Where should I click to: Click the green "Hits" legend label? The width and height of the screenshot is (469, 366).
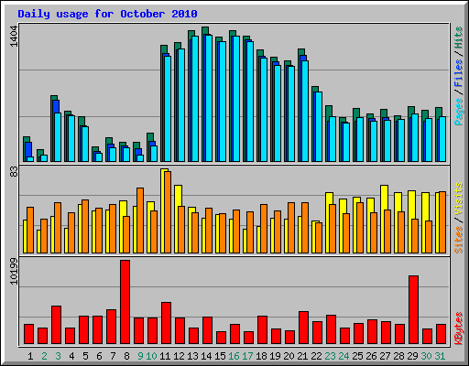(x=458, y=38)
